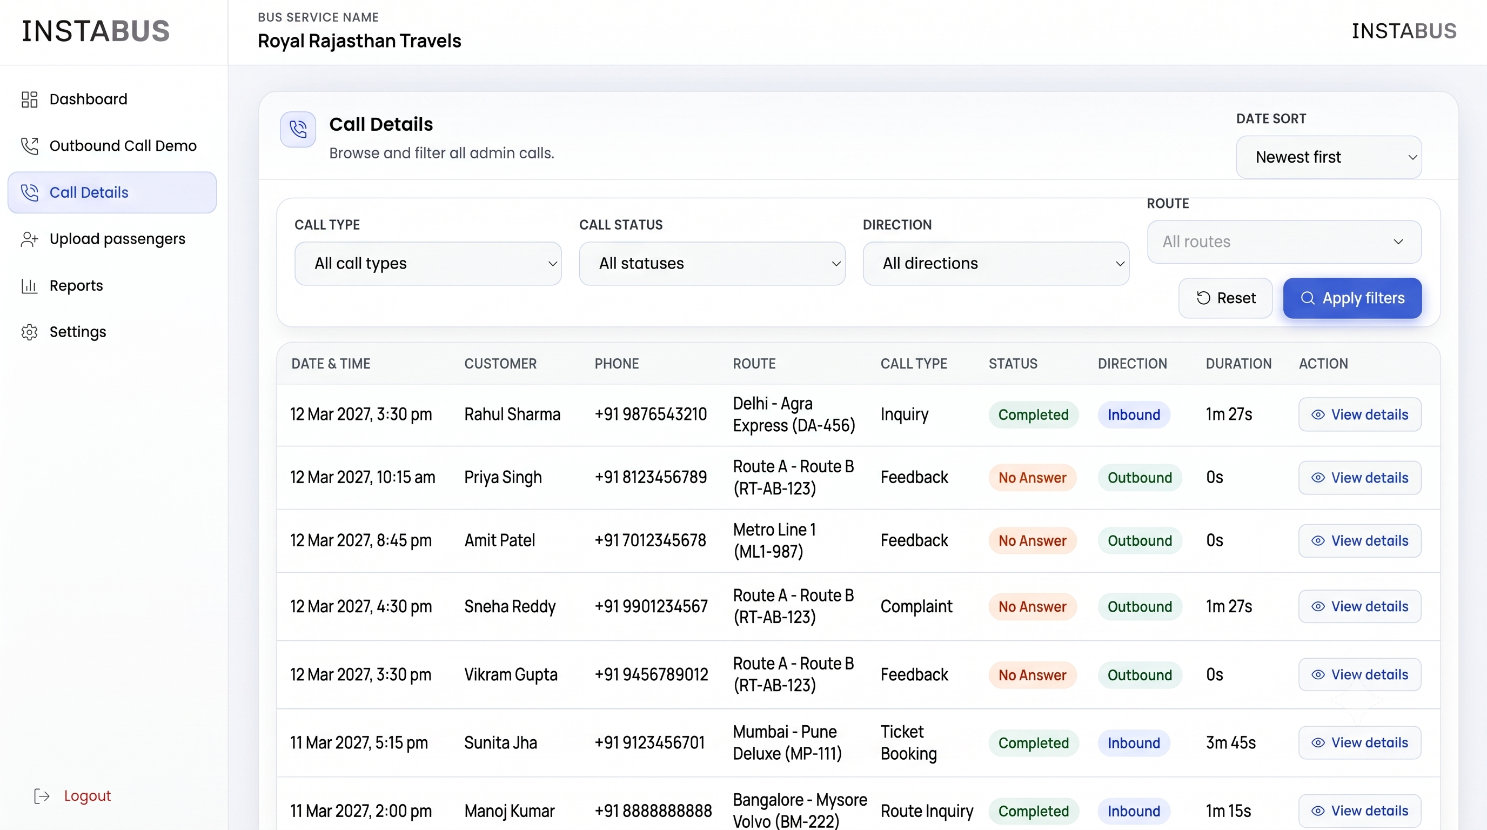This screenshot has width=1487, height=830.
Task: Click the eye icon in Priya Singh's row
Action: point(1318,477)
